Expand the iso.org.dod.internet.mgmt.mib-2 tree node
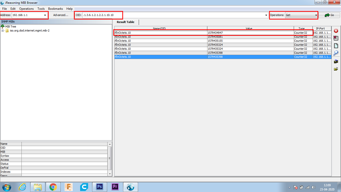The image size is (341, 192). [x=2, y=31]
